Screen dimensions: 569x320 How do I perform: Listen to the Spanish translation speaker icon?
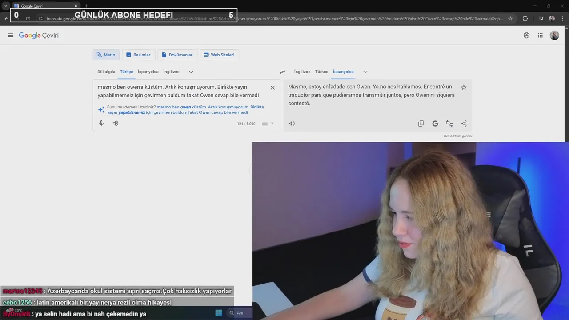pyautogui.click(x=292, y=124)
